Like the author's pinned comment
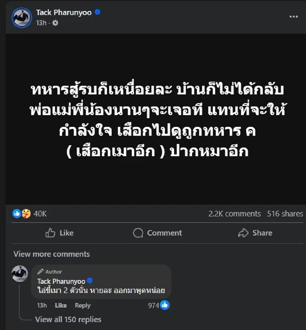The height and width of the screenshot is (330, 306). (x=60, y=305)
